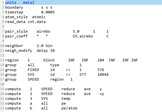Click 'delay 10' on the neigh_modify line
This screenshot has height=112, width=162.
coord(46,51)
